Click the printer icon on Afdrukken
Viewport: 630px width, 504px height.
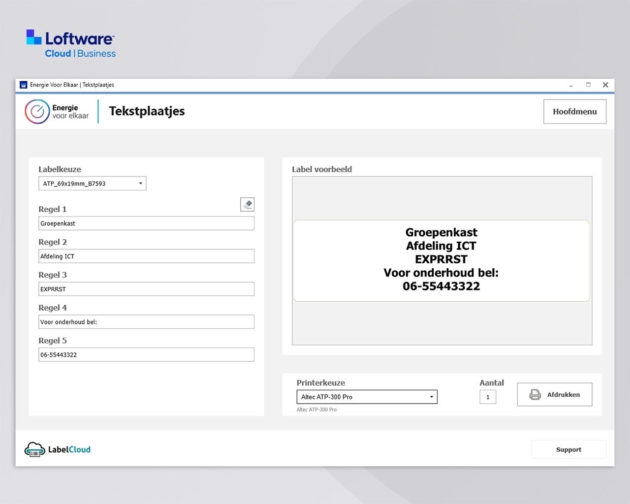535,395
